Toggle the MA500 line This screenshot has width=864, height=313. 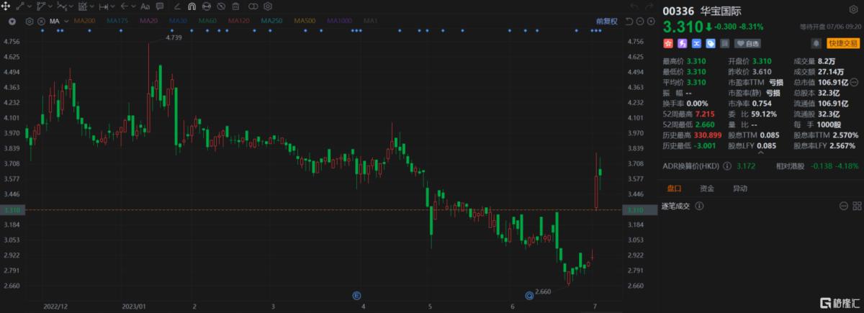coord(305,22)
